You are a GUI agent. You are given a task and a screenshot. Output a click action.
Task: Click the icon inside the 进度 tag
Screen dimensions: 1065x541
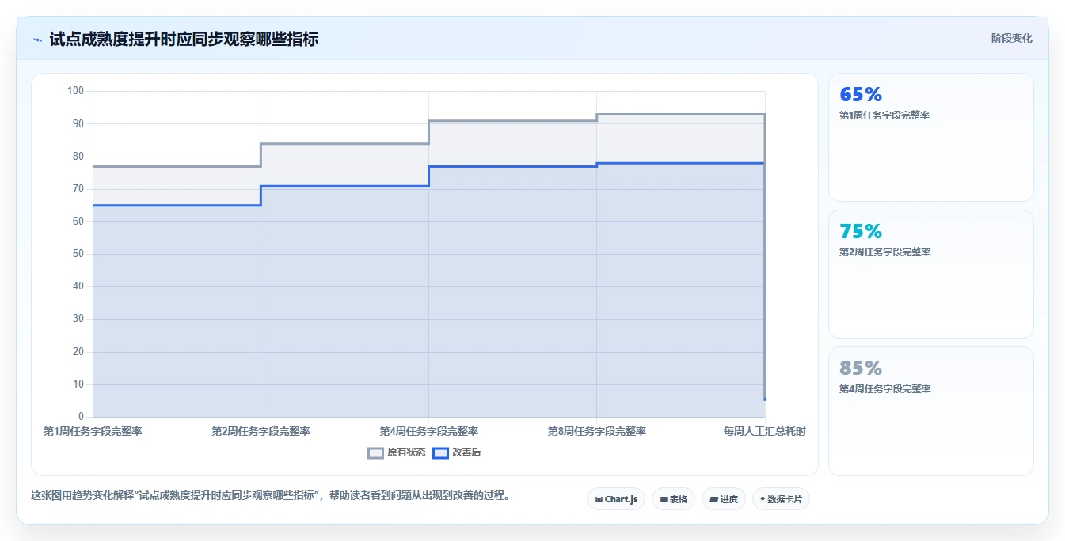pos(713,500)
